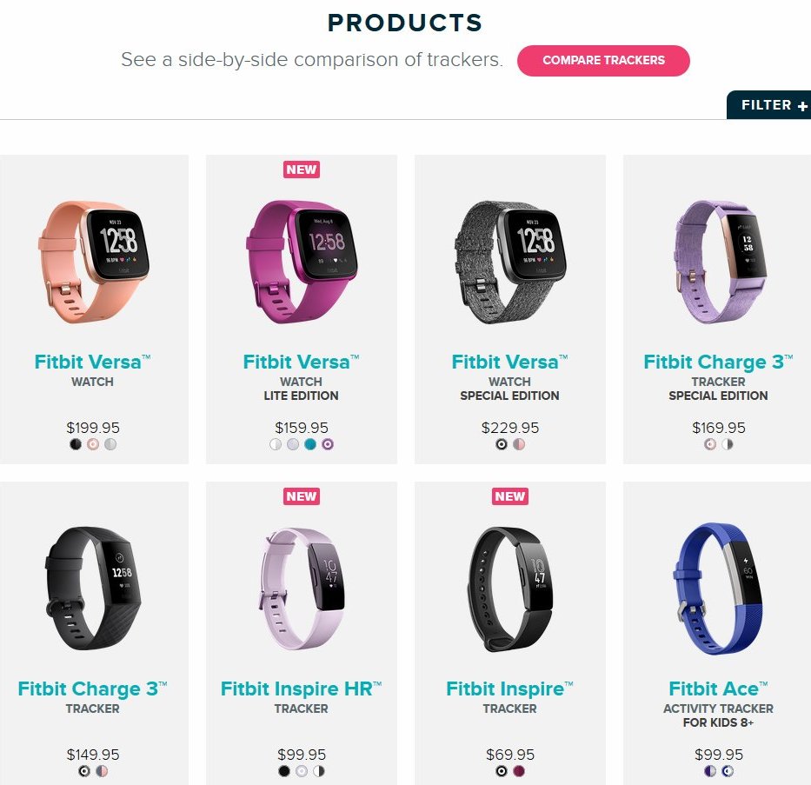Open the black Fitbit Charge 3 tracker image

point(94,589)
